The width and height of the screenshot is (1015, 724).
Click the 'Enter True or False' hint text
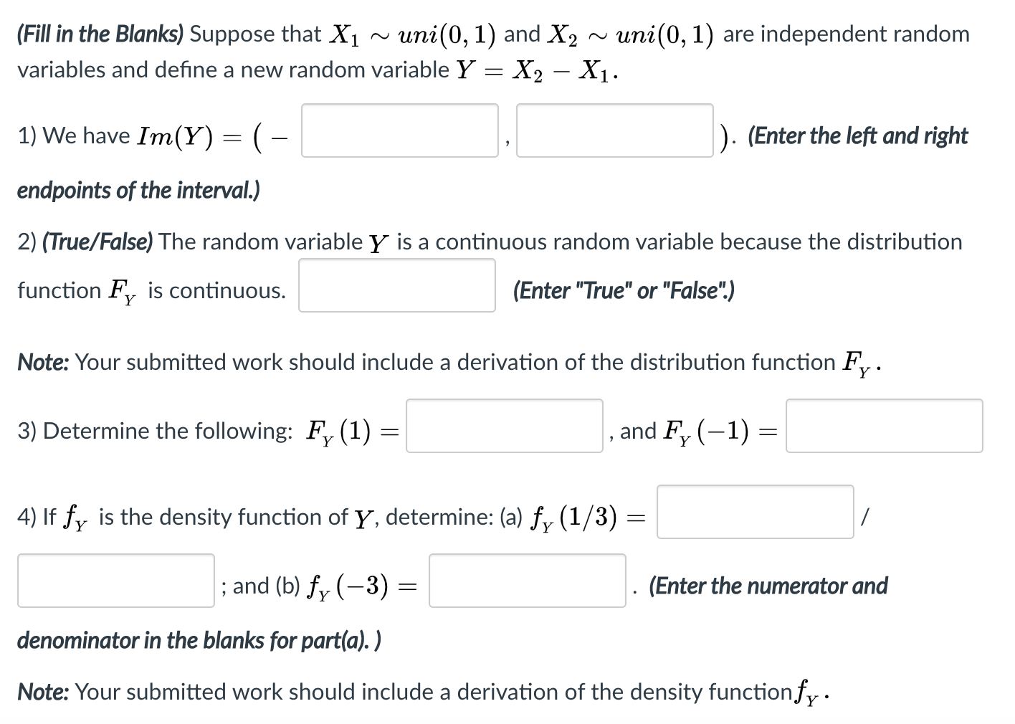click(623, 290)
